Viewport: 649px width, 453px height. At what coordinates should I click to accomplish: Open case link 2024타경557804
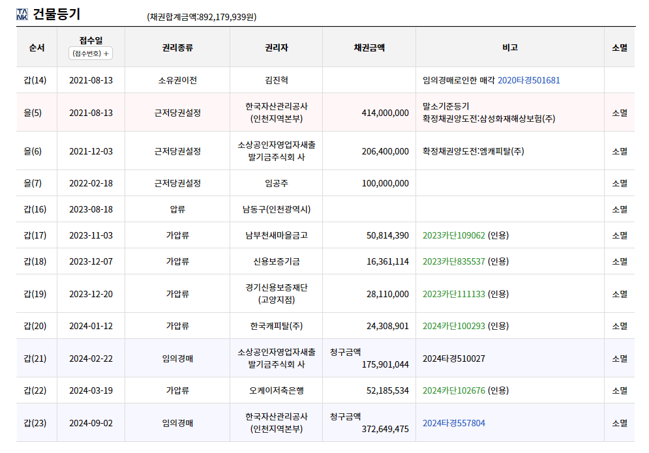coord(453,423)
